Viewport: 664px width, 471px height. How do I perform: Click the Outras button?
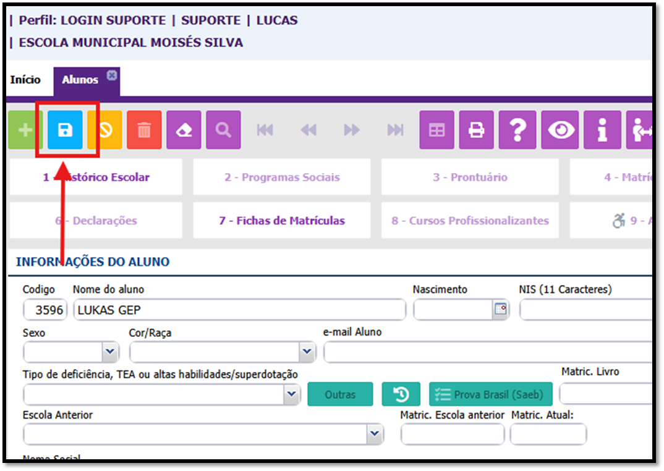point(340,394)
